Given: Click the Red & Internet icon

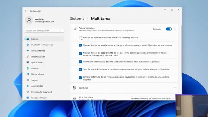Looking at the screenshot, I should point(28,51).
